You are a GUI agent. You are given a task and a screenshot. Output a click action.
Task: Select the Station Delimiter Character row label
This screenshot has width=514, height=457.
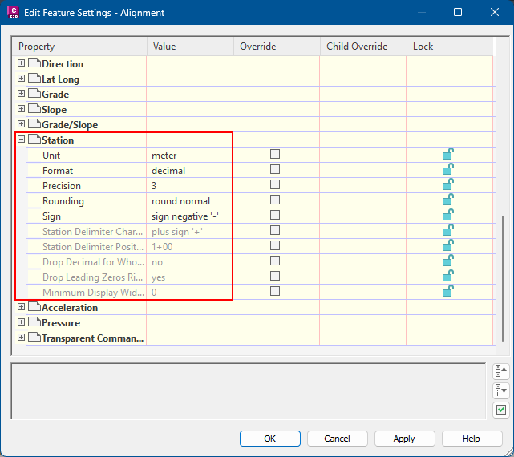pyautogui.click(x=92, y=232)
